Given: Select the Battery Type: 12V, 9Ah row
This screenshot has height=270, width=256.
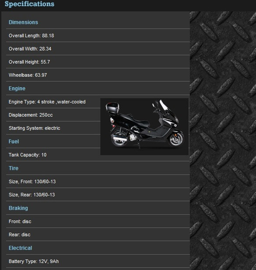Looking at the screenshot, I should pyautogui.click(x=98, y=261).
